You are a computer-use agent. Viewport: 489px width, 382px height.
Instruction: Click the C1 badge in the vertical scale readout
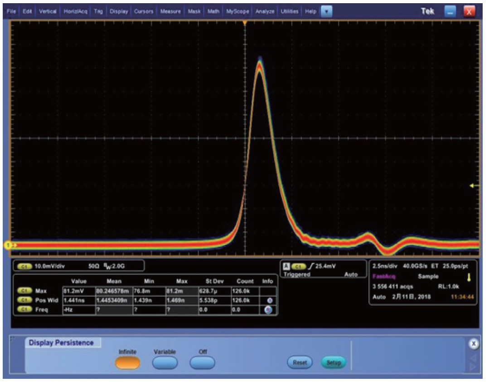pos(24,266)
